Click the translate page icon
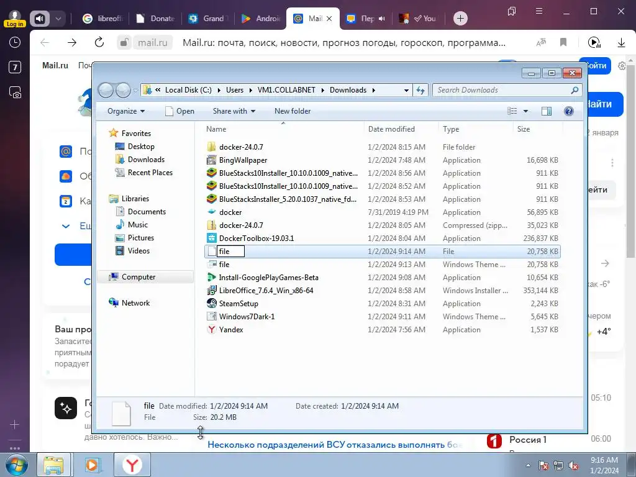Screen dimensions: 636x477 (x=541, y=42)
